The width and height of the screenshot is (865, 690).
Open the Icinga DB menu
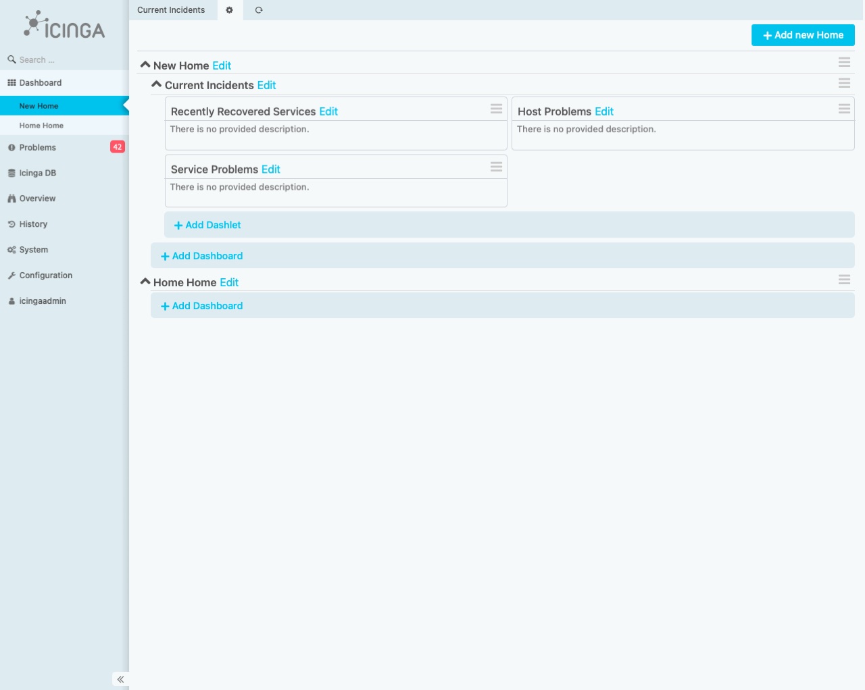click(x=64, y=173)
